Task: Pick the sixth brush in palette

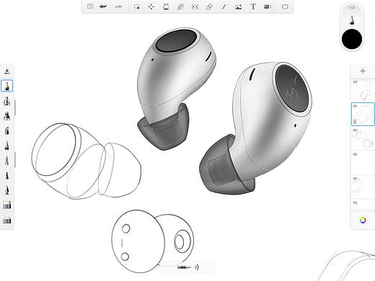Action: [x=7, y=146]
